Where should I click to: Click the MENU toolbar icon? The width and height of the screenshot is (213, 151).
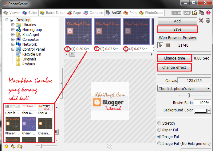176,13
